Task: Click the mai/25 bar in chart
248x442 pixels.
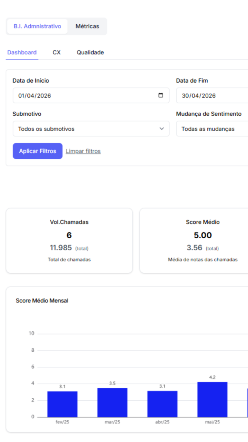Action: 212,400
